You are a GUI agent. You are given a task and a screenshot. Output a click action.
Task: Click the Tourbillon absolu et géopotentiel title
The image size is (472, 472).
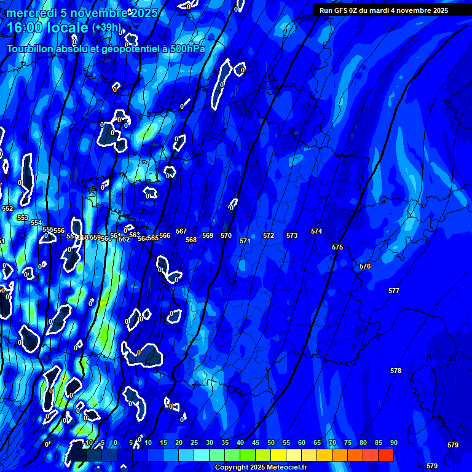pos(106,49)
